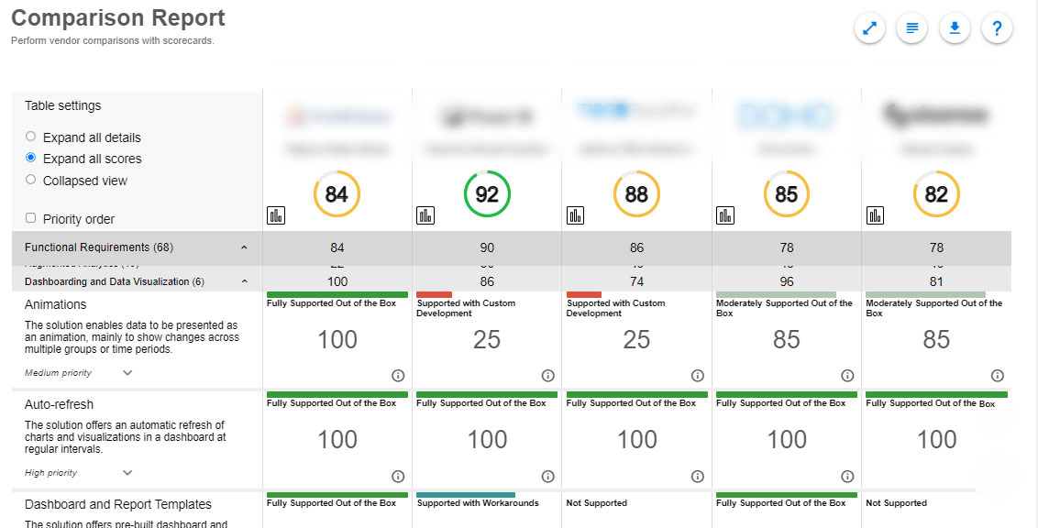Click info icon under Auto-refresh last column
Image resolution: width=1038 pixels, height=528 pixels.
click(x=997, y=476)
